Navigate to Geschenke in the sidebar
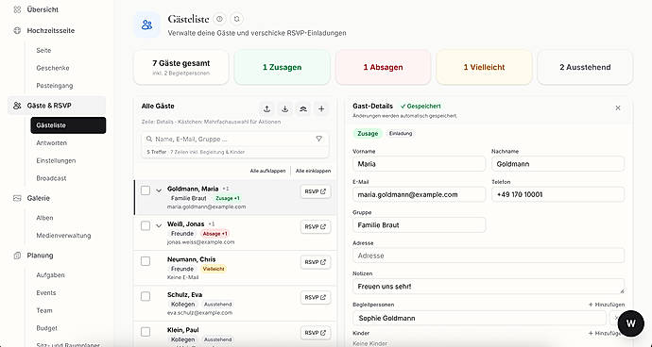Screen dimensions: 652x347 (x=53, y=68)
